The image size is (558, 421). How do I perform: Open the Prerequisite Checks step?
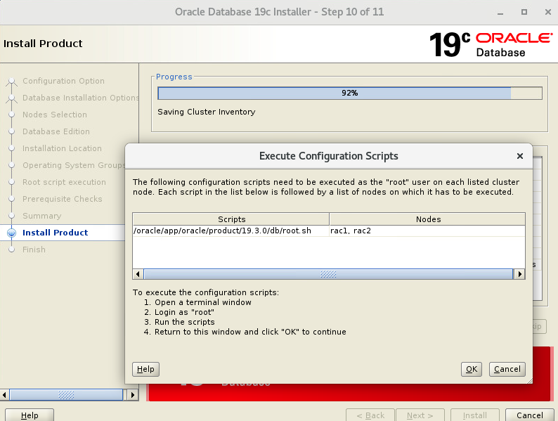tap(62, 199)
